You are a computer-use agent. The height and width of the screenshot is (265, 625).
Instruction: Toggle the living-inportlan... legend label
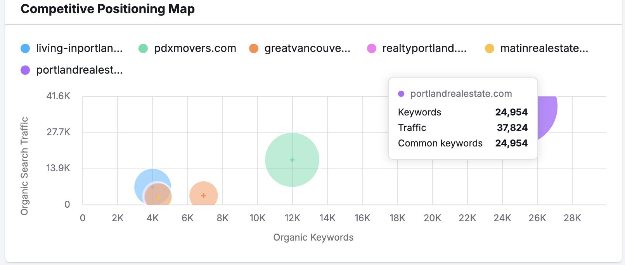79,48
